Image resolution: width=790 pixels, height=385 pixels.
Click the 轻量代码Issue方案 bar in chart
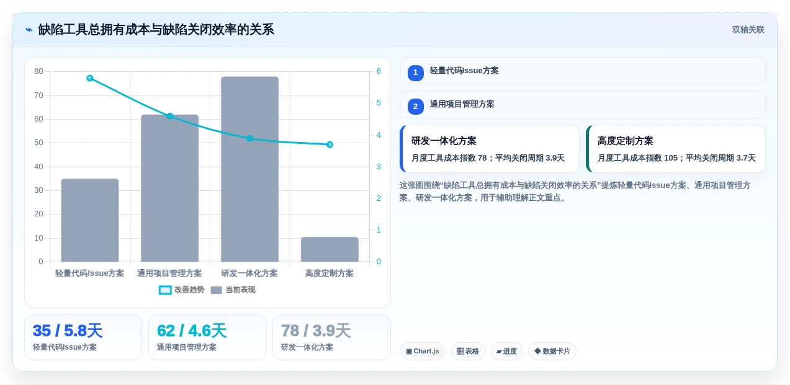[x=90, y=220]
